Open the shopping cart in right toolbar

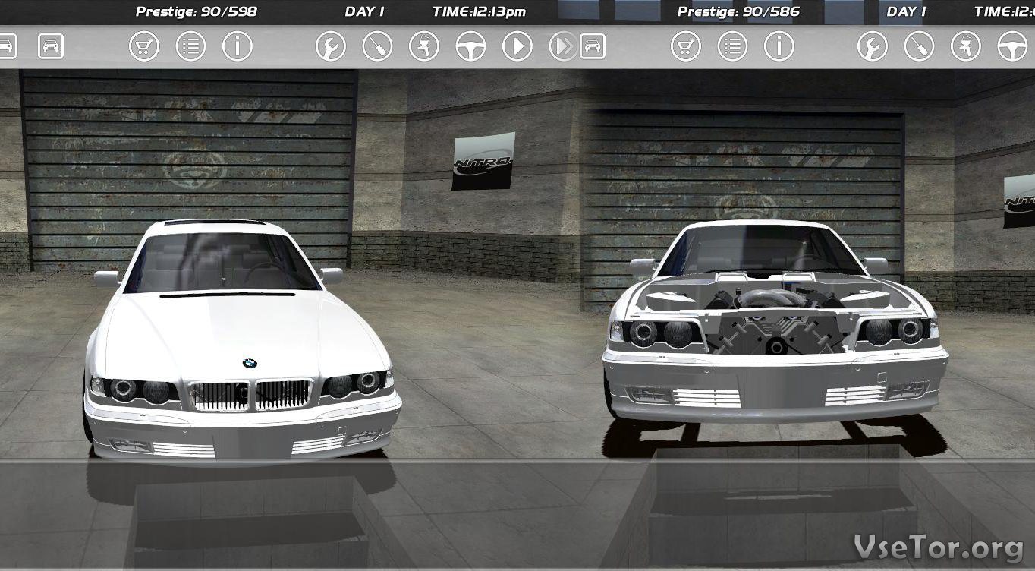point(685,47)
